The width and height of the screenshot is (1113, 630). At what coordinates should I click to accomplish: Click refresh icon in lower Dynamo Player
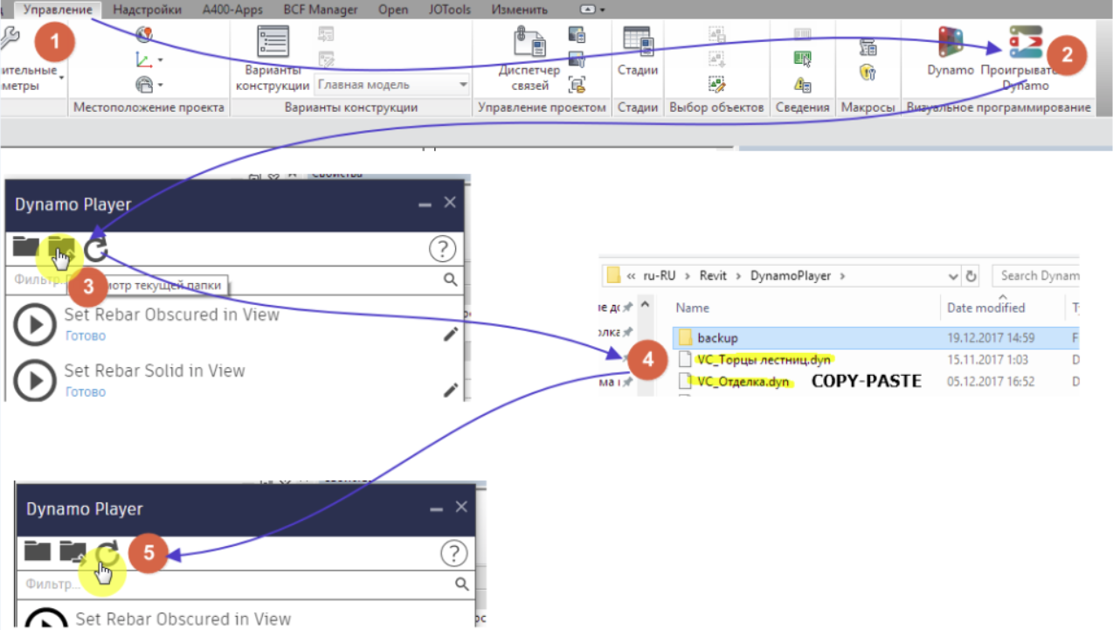pyautogui.click(x=107, y=553)
